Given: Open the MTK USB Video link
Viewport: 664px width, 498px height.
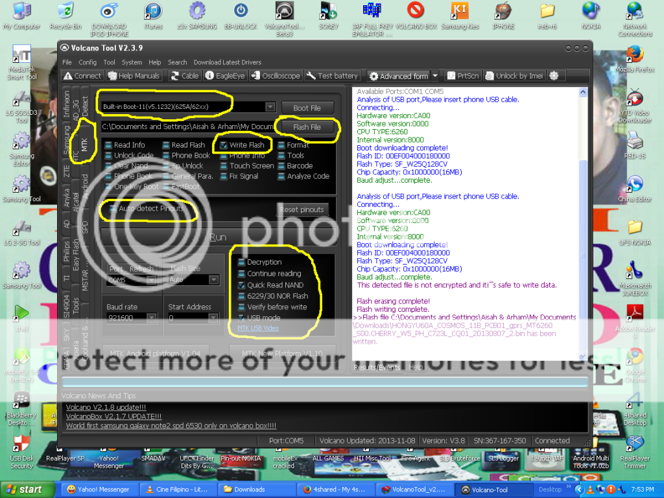Looking at the screenshot, I should click(x=258, y=328).
